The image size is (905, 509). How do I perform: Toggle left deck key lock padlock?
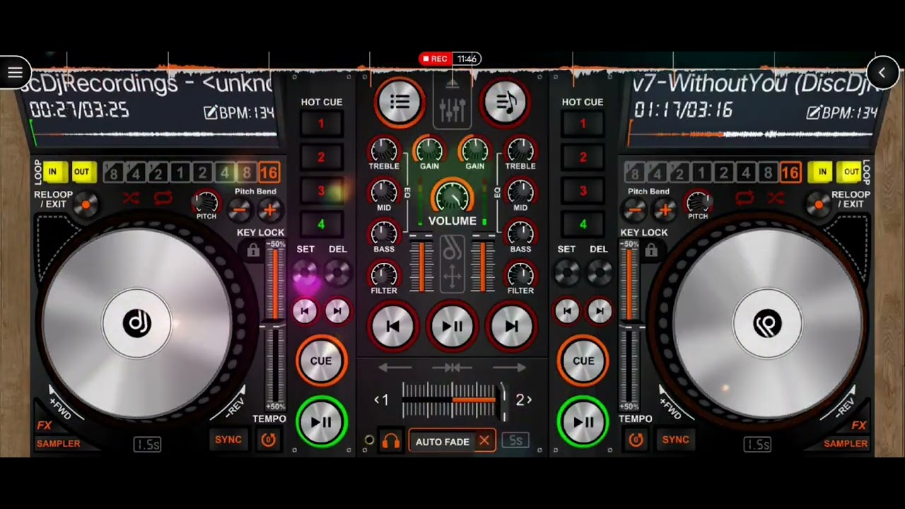pos(252,250)
